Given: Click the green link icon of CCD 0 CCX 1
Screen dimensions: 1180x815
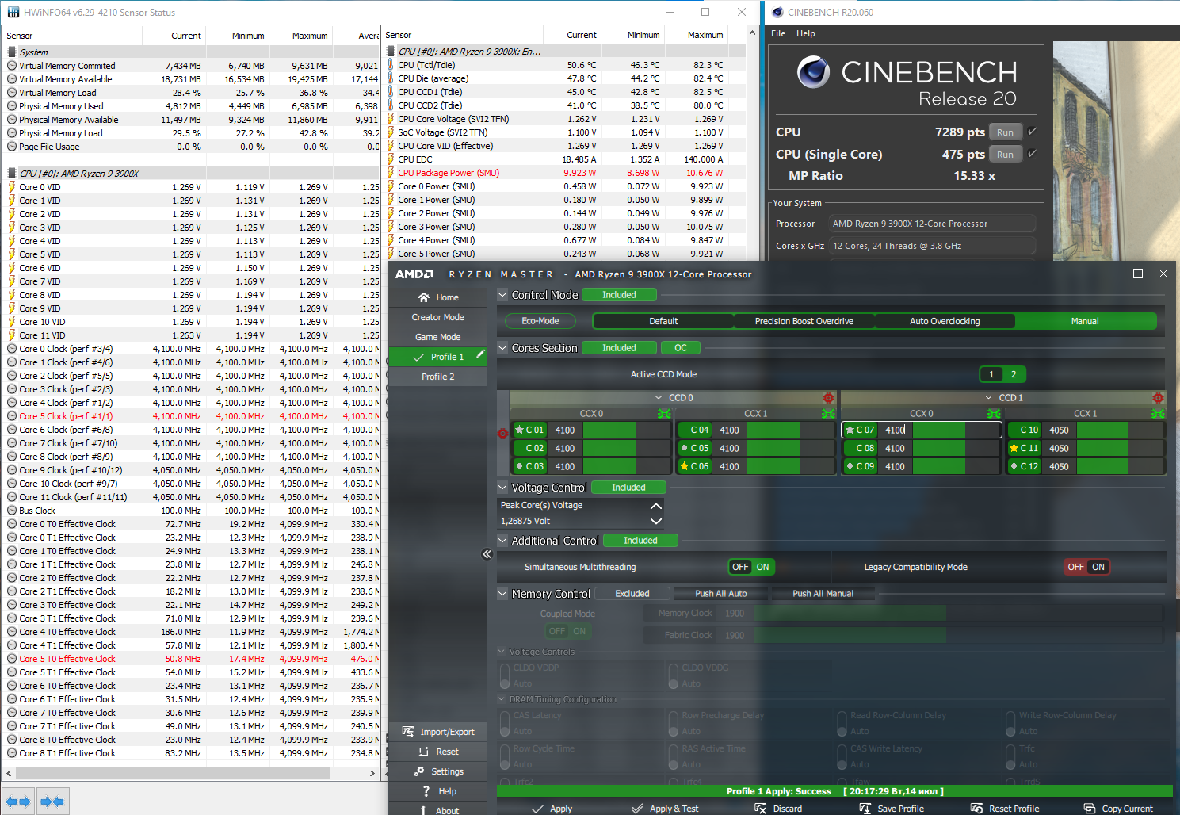Looking at the screenshot, I should (x=828, y=414).
